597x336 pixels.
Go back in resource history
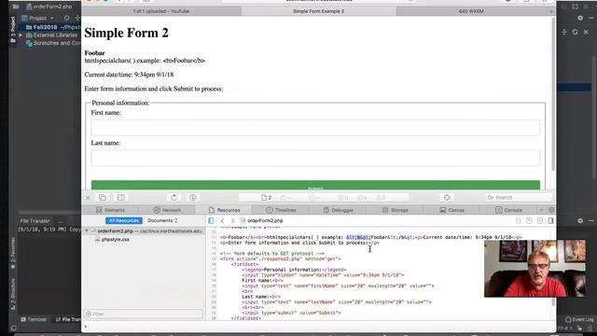(x=222, y=220)
